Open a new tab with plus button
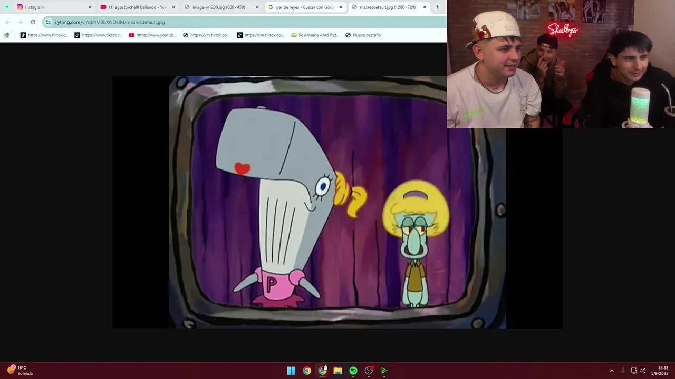 (x=437, y=7)
